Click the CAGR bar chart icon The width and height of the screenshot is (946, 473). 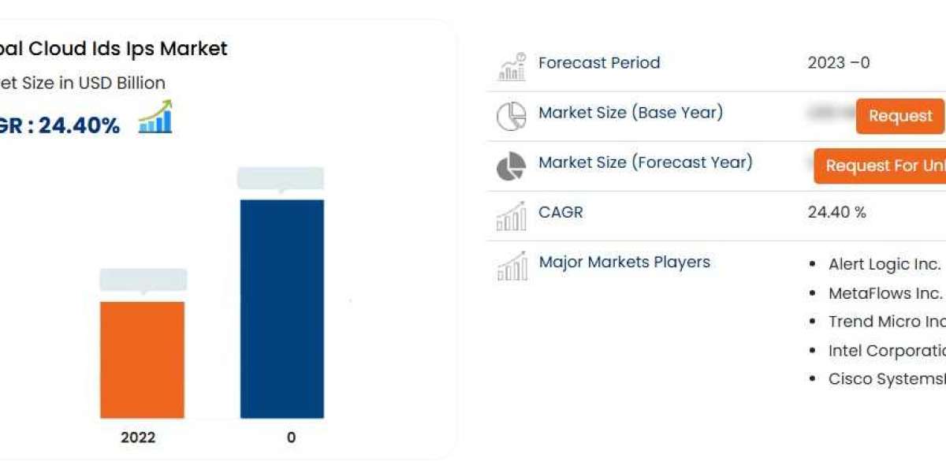click(x=512, y=216)
